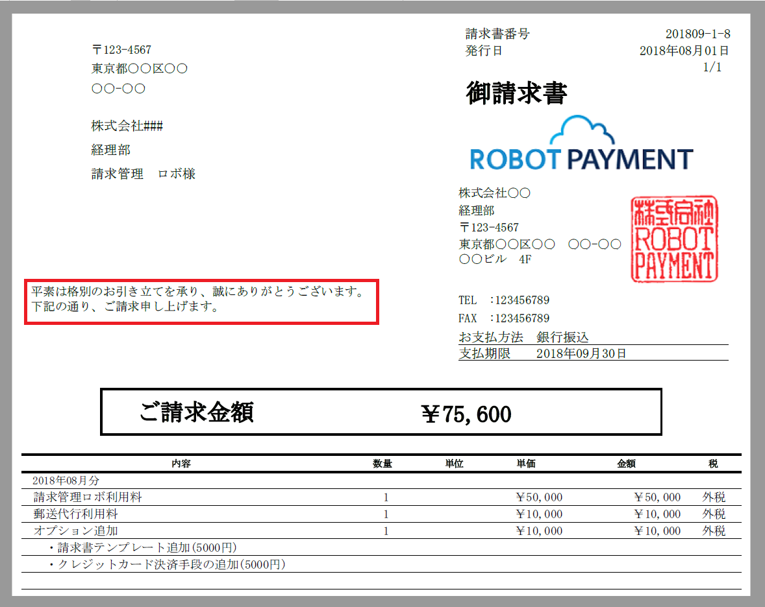Click the red-outlined greeting message box
This screenshot has height=607, width=765.
click(201, 300)
